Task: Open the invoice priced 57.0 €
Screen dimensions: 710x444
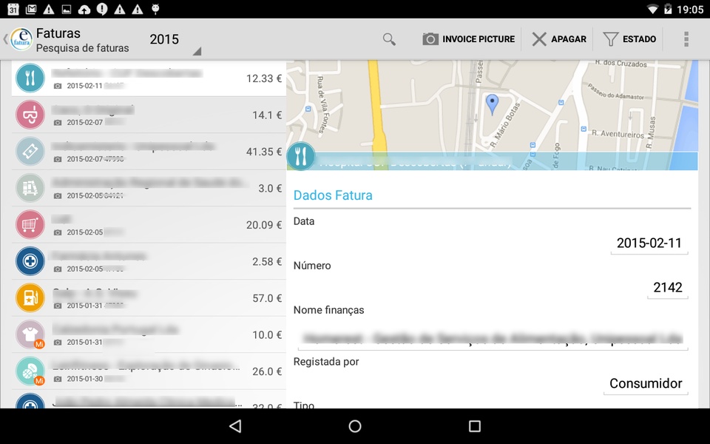Action: 149,298
